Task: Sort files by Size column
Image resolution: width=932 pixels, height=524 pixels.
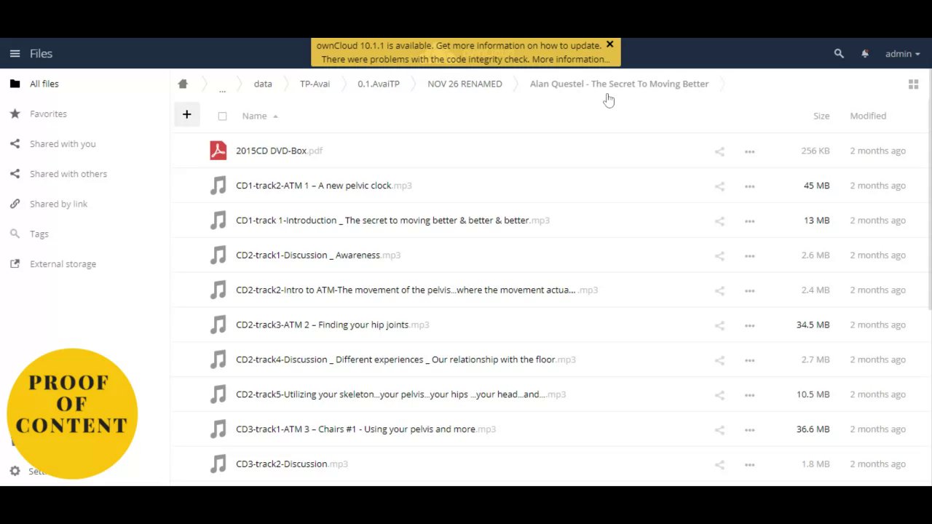Action: (821, 116)
